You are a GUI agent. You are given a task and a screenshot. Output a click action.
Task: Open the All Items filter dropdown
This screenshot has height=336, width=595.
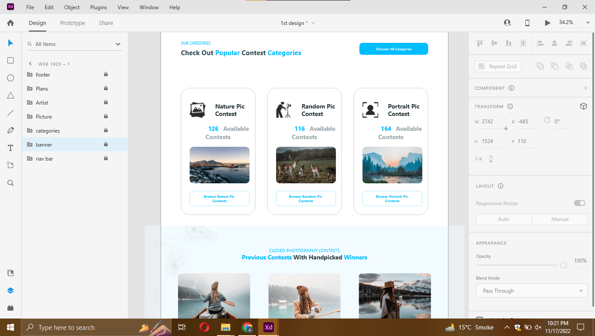[118, 44]
